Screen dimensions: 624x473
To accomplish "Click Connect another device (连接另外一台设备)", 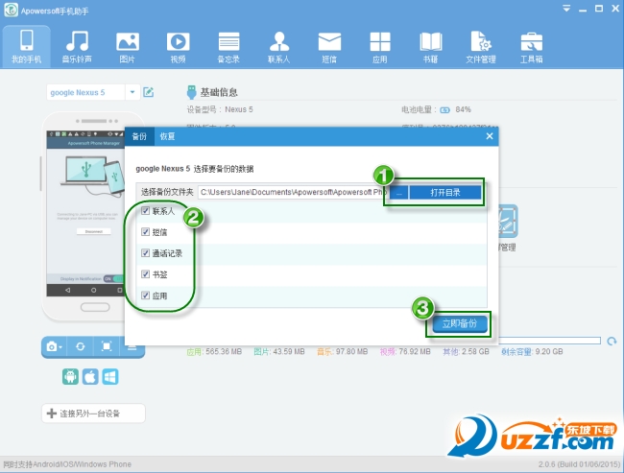I will coord(93,414).
